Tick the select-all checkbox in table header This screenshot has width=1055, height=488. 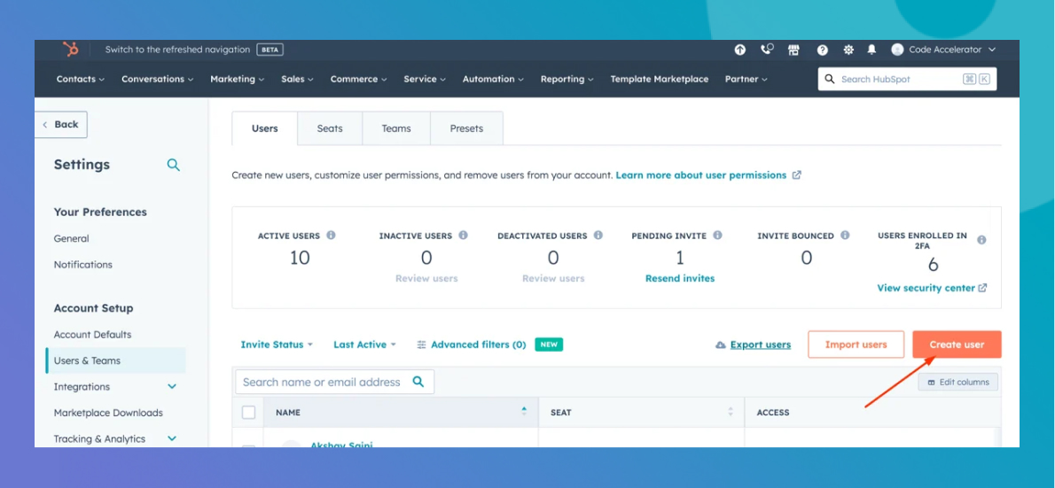click(248, 413)
